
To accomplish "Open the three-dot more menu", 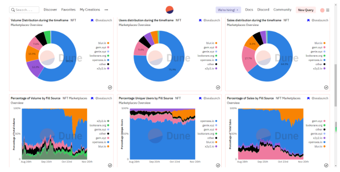I will point(106,10).
